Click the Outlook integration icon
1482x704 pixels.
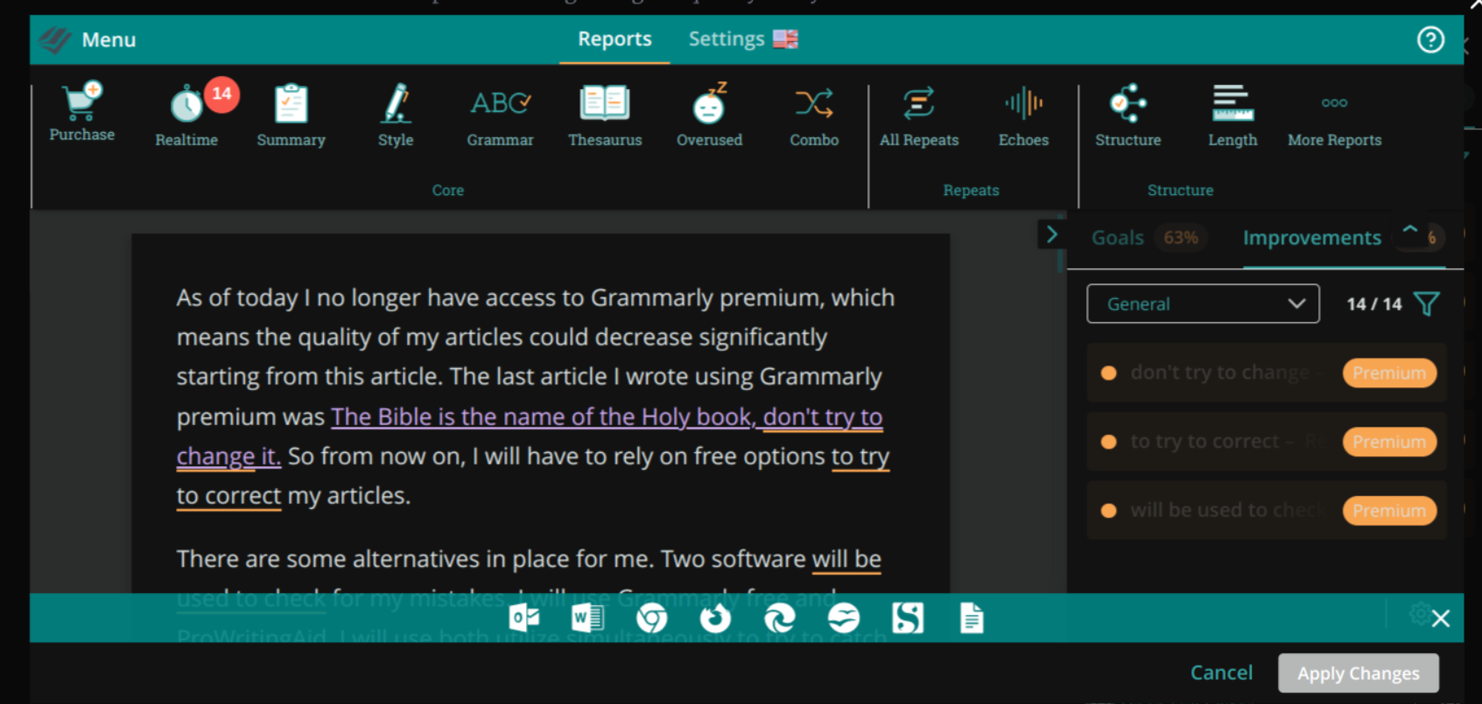click(523, 618)
